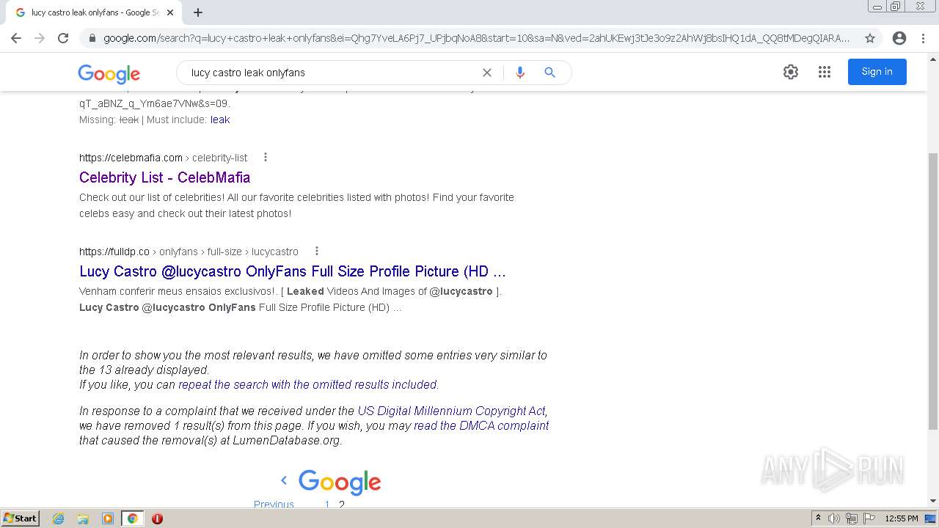
Task: Bookmark this page with the star
Action: tap(870, 38)
